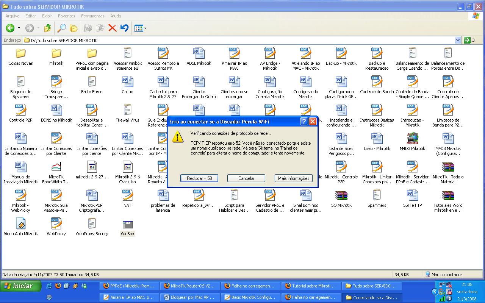Select the Controle P2P PDF file
The height and width of the screenshot is (303, 485).
(x=21, y=114)
